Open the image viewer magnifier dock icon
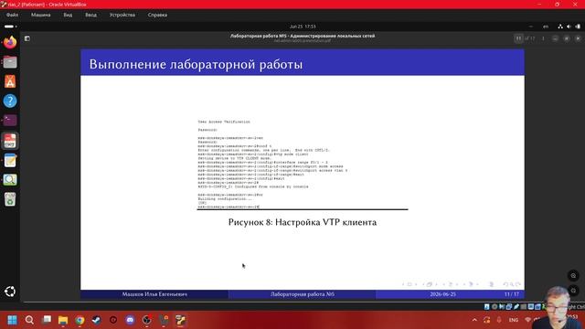 [10, 180]
